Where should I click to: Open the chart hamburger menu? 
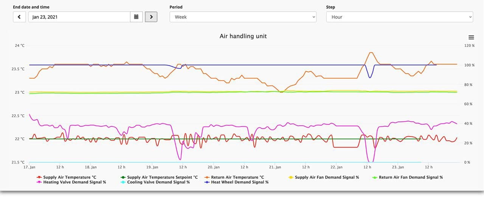pyautogui.click(x=471, y=37)
